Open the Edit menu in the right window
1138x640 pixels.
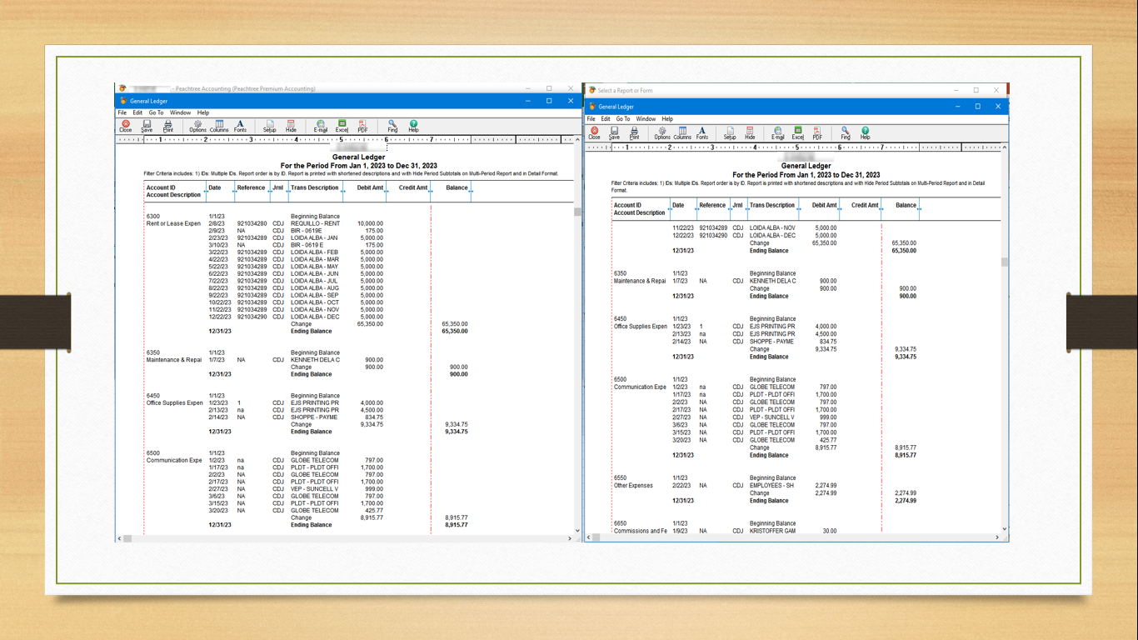pyautogui.click(x=606, y=119)
